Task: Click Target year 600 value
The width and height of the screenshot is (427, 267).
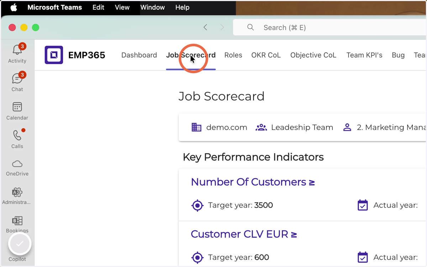Action: [x=262, y=257]
